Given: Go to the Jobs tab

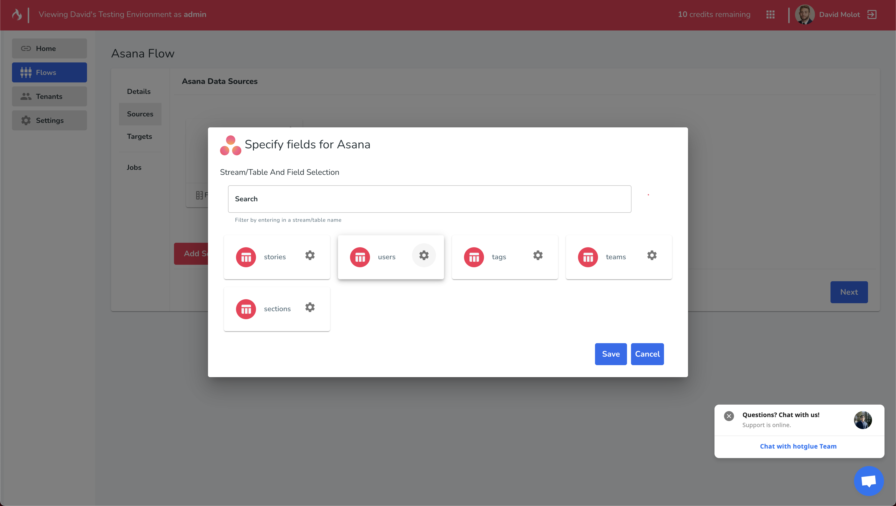Looking at the screenshot, I should (x=134, y=167).
